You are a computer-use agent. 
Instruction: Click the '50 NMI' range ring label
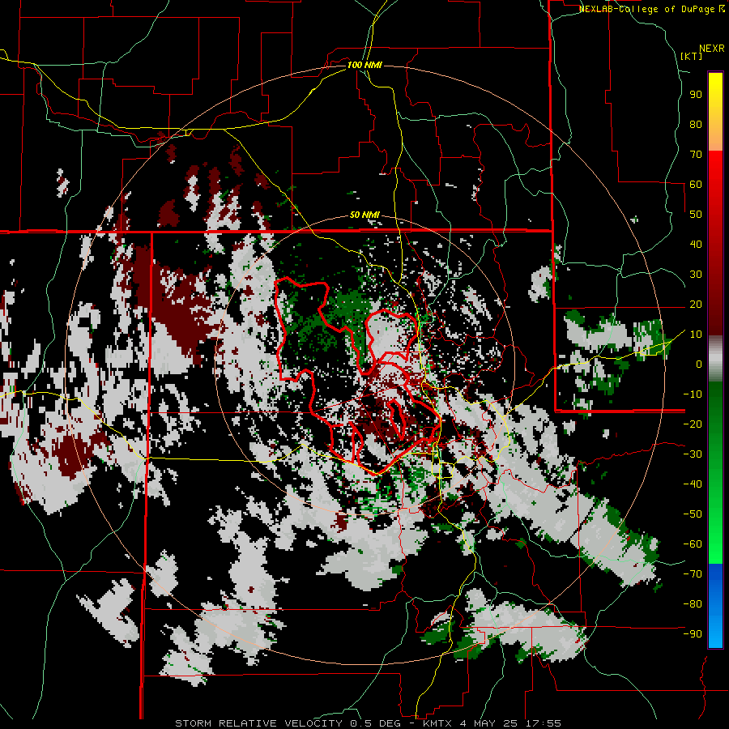364,215
